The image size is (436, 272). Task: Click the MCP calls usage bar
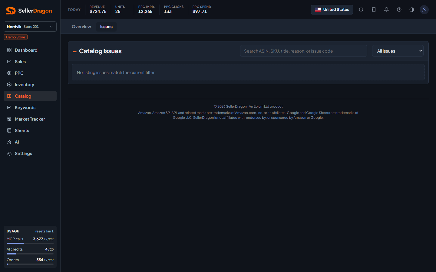(x=30, y=243)
